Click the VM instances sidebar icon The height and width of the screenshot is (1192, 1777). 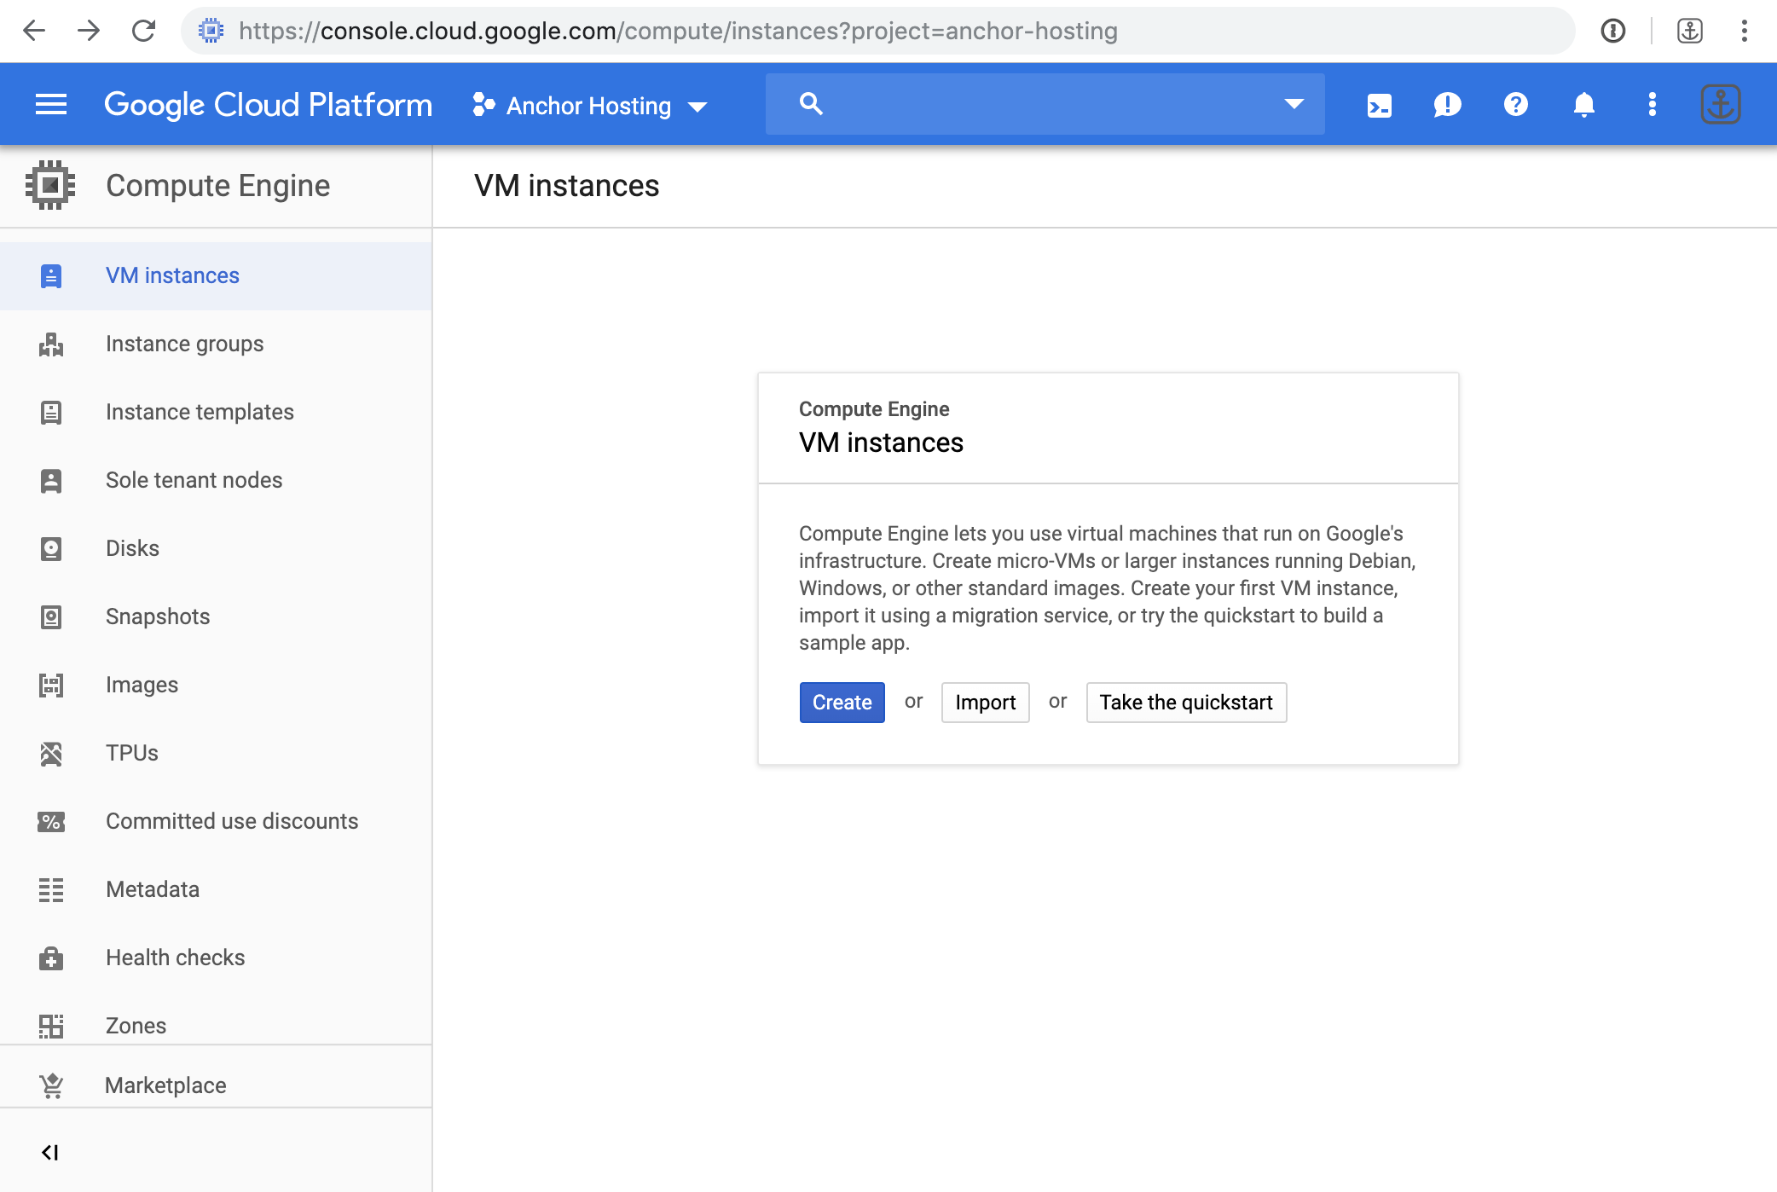pyautogui.click(x=51, y=276)
